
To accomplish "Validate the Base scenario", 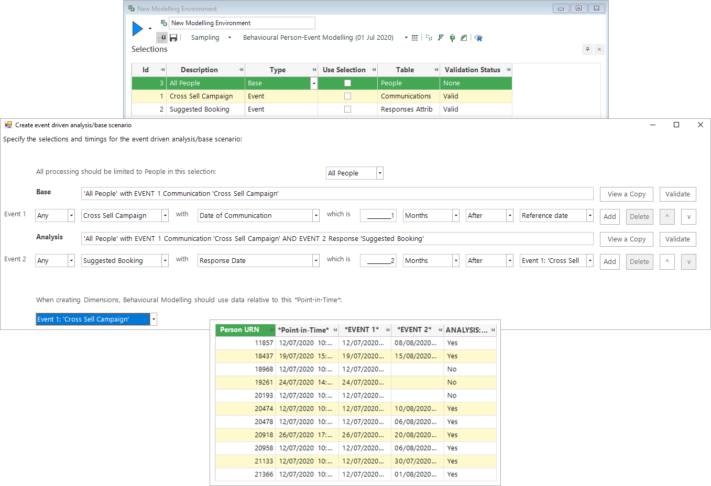I will [x=677, y=194].
